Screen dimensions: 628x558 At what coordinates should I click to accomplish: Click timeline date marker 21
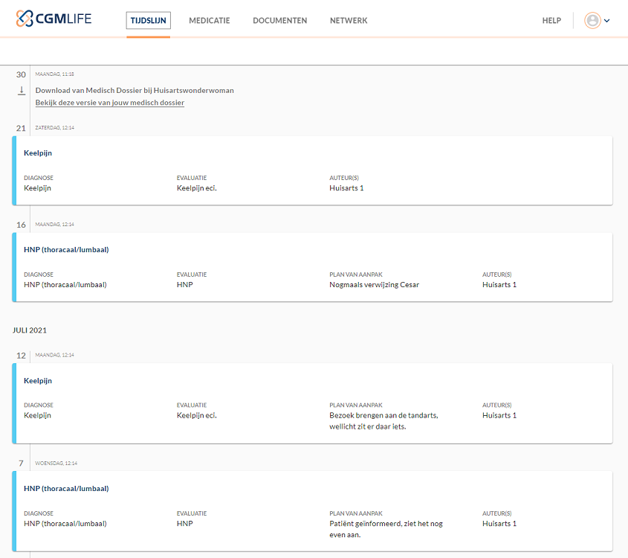(x=21, y=128)
